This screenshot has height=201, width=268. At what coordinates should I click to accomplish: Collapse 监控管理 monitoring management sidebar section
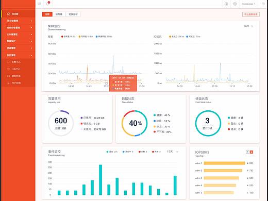tap(18, 55)
